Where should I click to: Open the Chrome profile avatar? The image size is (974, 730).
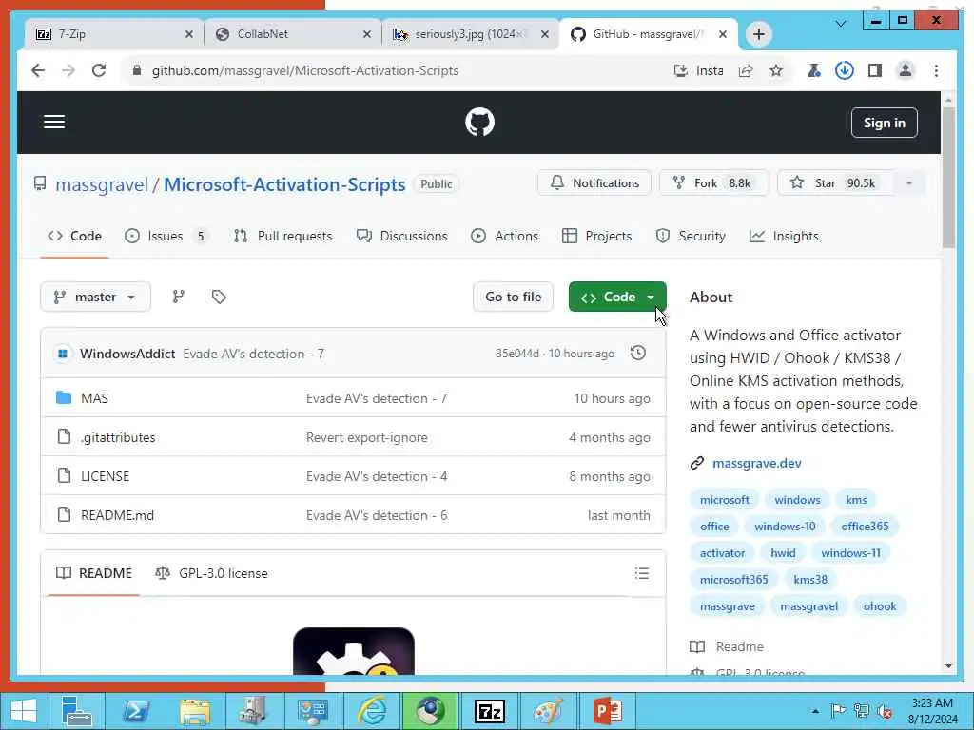click(x=906, y=70)
